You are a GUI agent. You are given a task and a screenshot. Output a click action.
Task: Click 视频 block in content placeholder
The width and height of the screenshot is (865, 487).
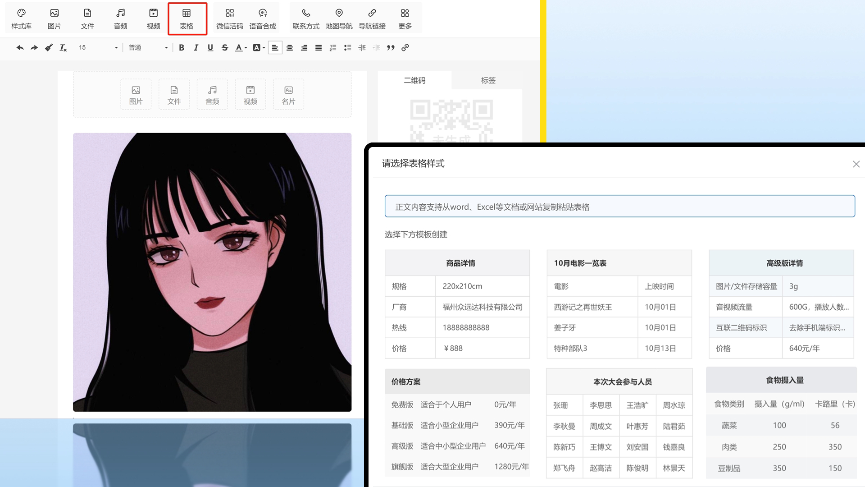250,95
